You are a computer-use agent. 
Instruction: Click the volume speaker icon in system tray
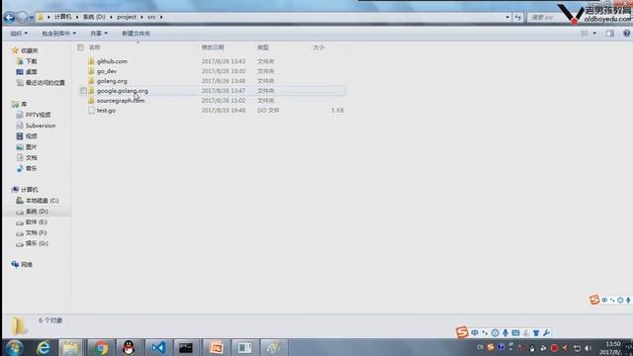coord(588,348)
